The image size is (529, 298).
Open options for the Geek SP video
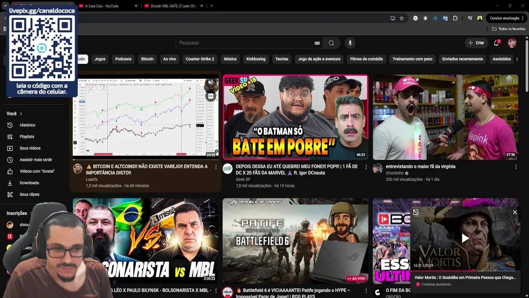click(x=366, y=167)
